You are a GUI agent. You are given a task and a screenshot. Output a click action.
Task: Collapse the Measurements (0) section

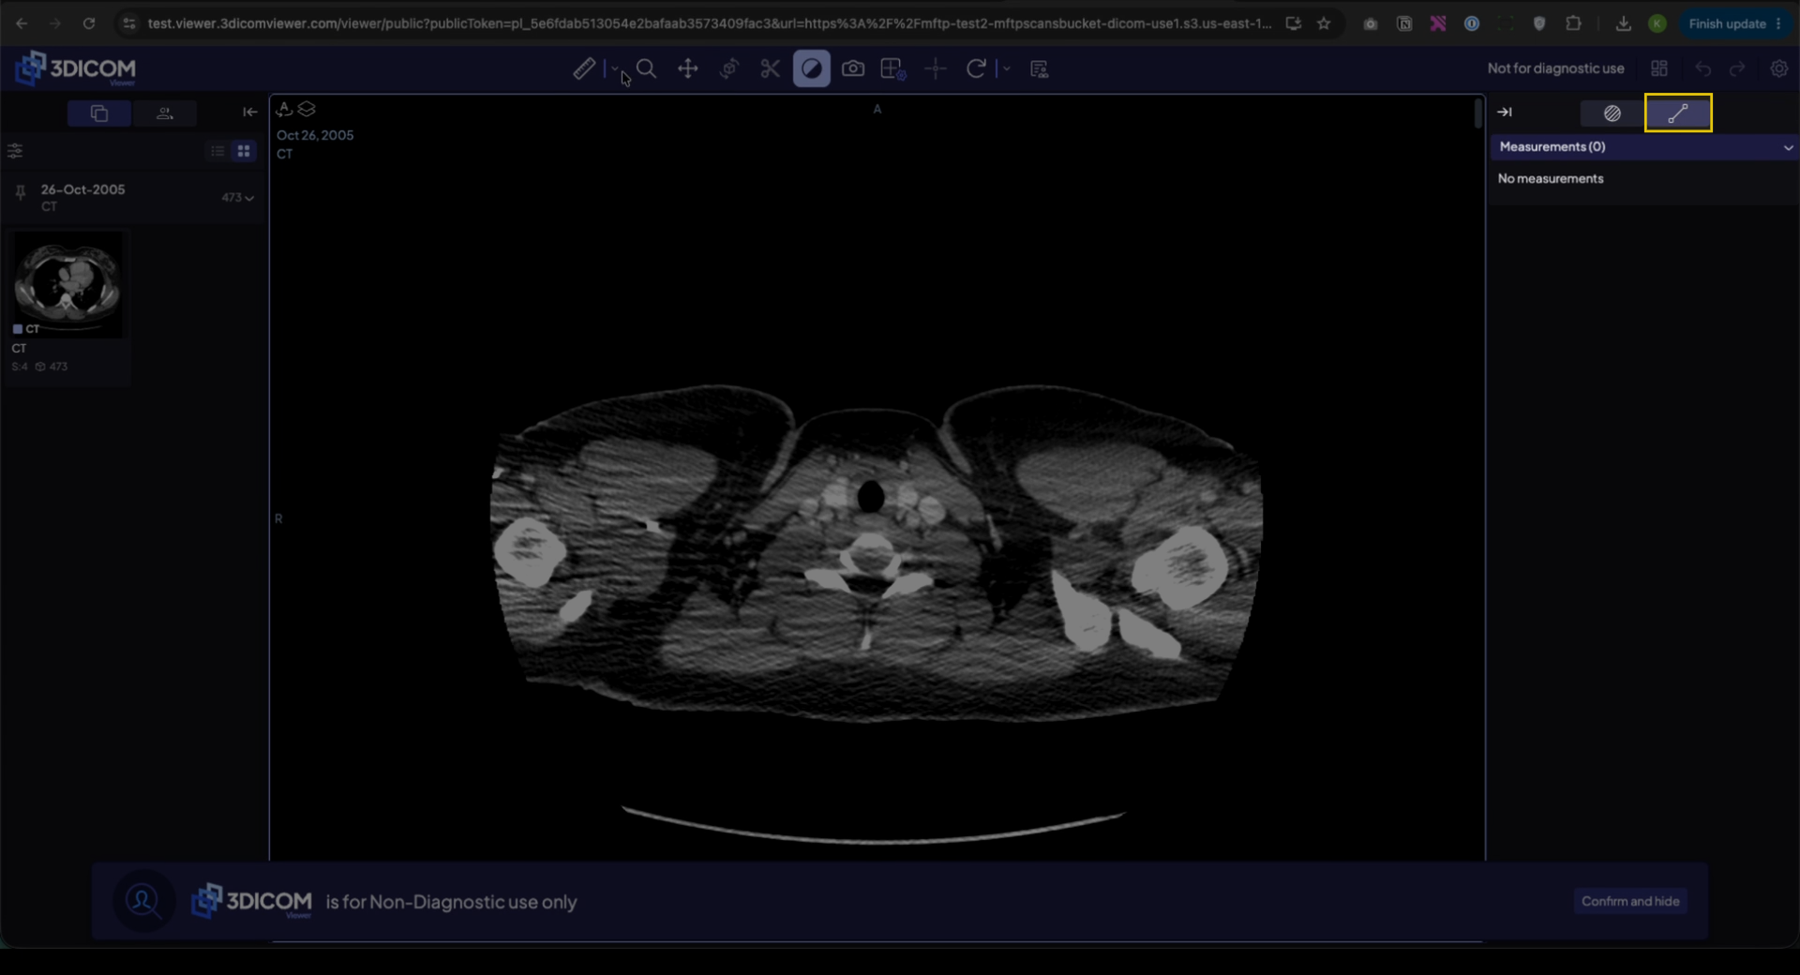[1788, 148]
